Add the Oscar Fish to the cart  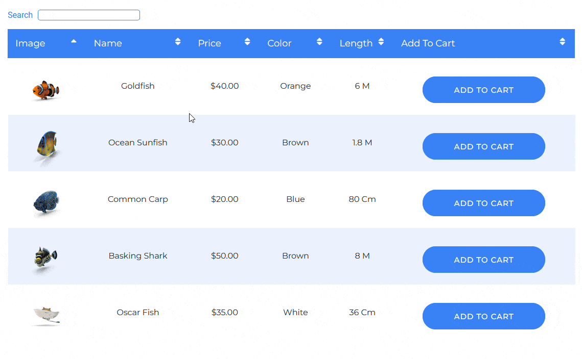[483, 316]
